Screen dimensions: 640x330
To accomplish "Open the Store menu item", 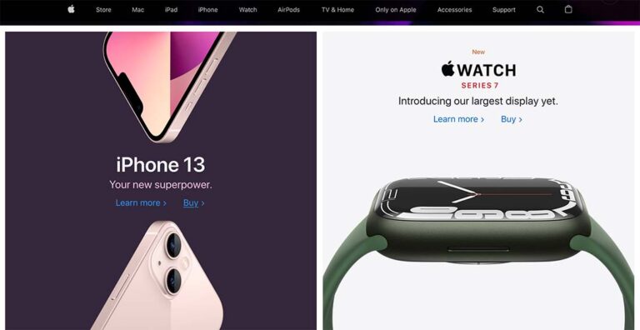I will [103, 10].
